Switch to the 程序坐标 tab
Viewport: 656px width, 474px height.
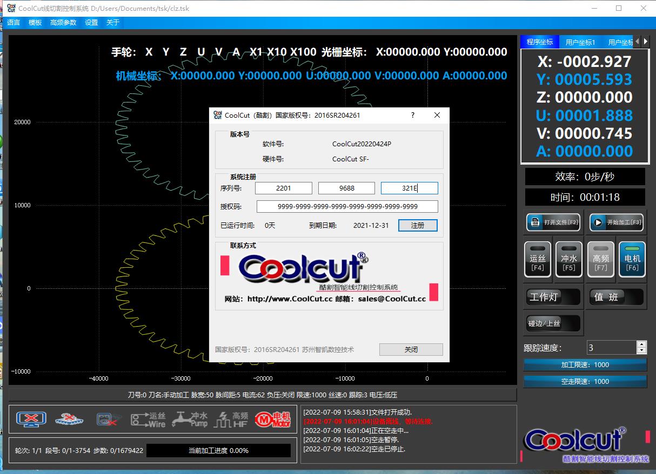tap(540, 42)
